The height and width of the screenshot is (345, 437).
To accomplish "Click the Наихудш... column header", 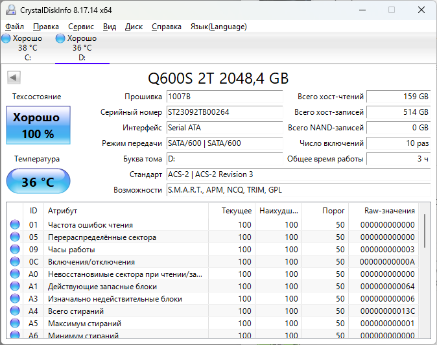I will pos(278,211).
